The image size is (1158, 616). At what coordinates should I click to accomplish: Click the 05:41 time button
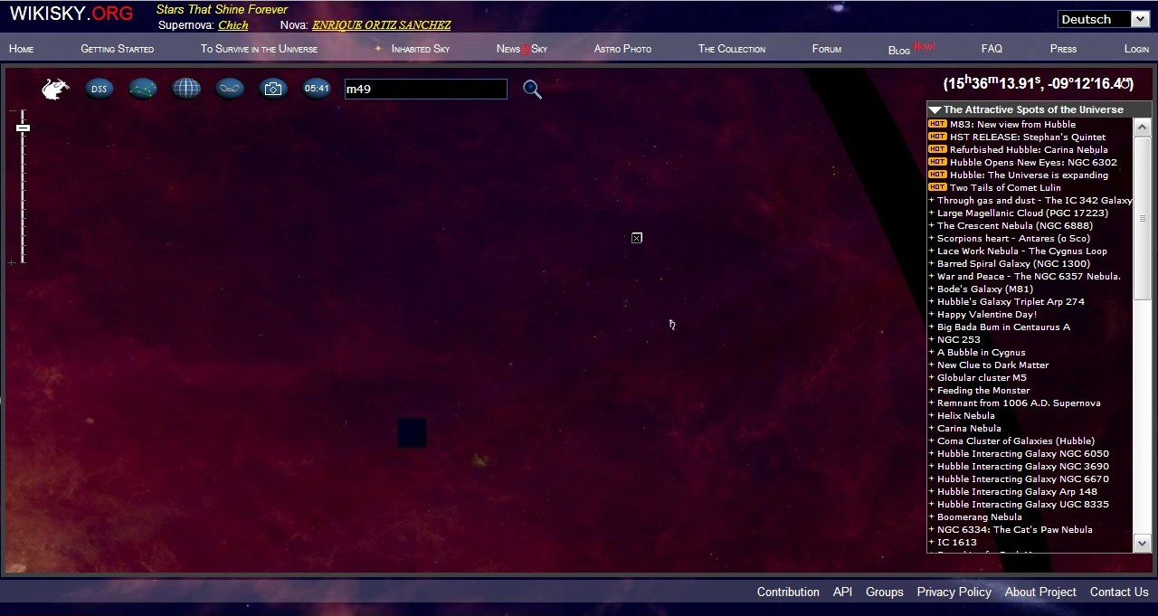tap(317, 89)
